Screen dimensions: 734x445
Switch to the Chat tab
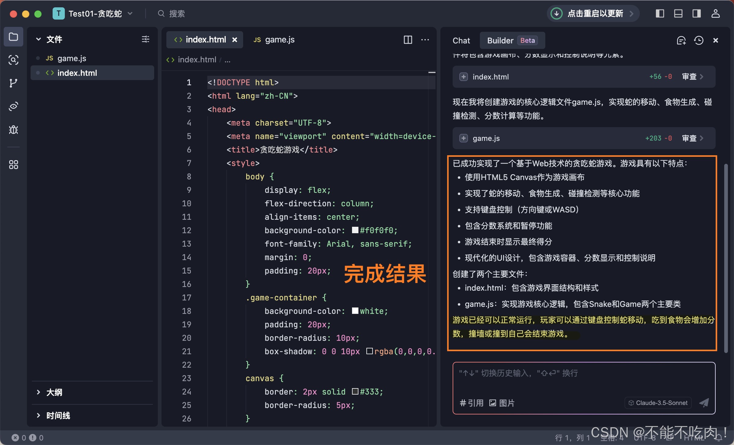point(461,40)
